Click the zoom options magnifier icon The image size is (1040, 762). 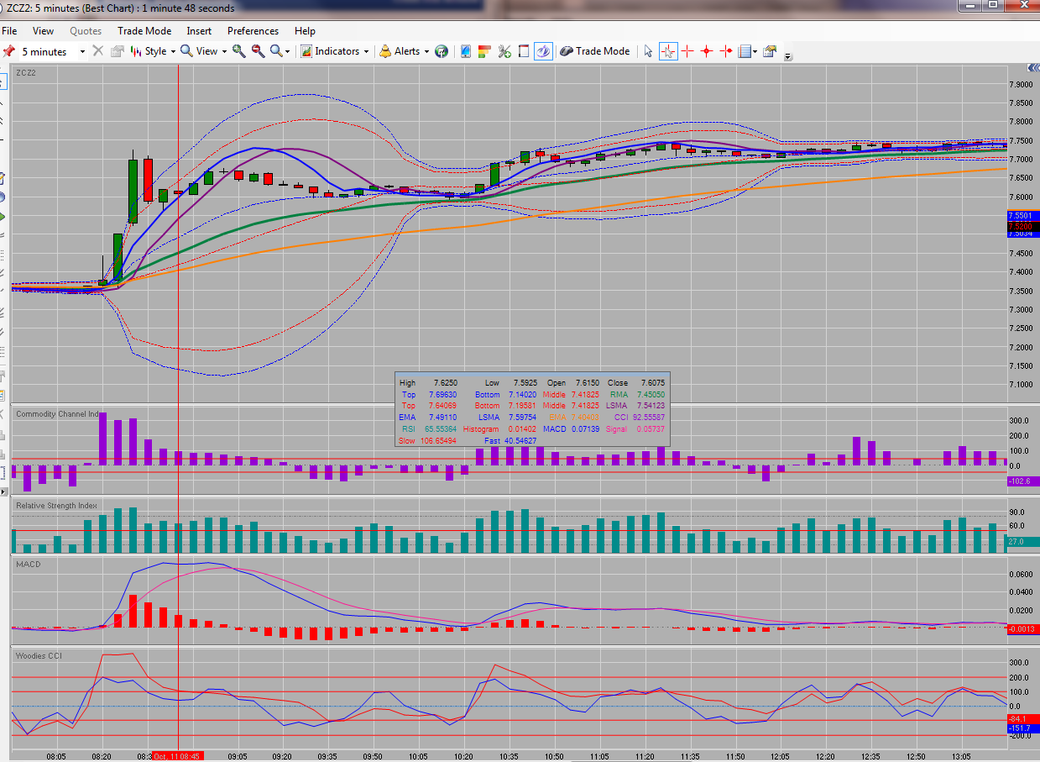point(276,51)
